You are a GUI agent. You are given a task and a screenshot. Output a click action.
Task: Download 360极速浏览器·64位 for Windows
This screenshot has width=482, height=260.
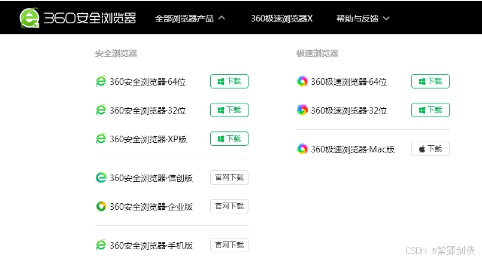(x=431, y=81)
